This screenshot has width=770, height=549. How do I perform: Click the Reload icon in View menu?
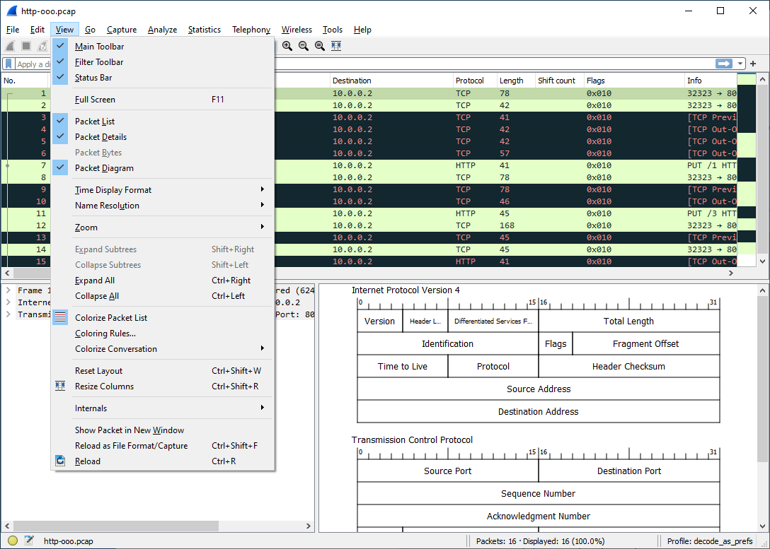tap(61, 461)
